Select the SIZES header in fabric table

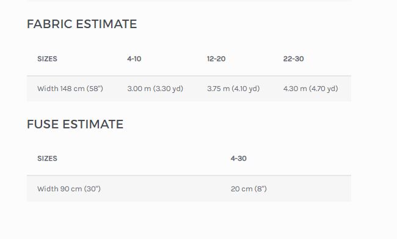tap(47, 59)
